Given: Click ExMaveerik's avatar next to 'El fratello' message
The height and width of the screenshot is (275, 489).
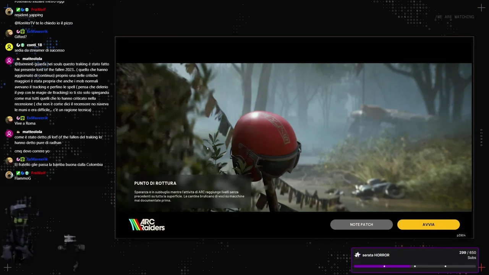Looking at the screenshot, I should coord(9,161).
